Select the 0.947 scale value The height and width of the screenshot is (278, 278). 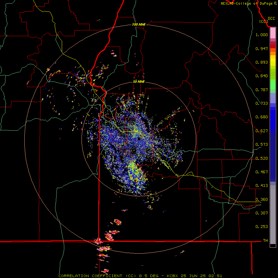(x=262, y=48)
